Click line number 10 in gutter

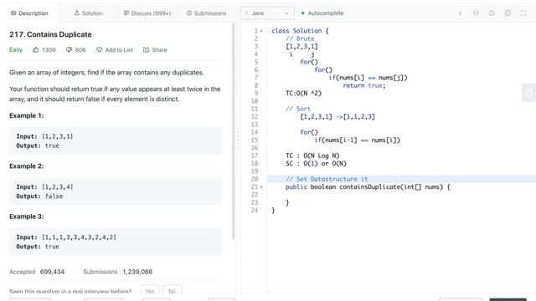tap(255, 101)
